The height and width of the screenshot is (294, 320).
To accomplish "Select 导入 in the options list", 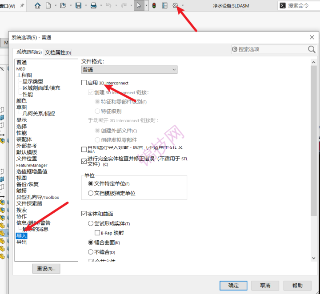I will pyautogui.click(x=21, y=236).
